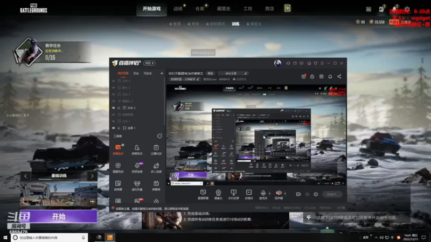Image resolution: width=431 pixels, height=242 pixels.
Task: Select the 基础训练 map thumbnail
Action: pyautogui.click(x=59, y=195)
